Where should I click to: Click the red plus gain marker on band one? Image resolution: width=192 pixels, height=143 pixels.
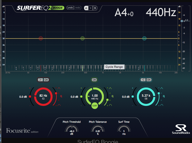click(x=30, y=88)
